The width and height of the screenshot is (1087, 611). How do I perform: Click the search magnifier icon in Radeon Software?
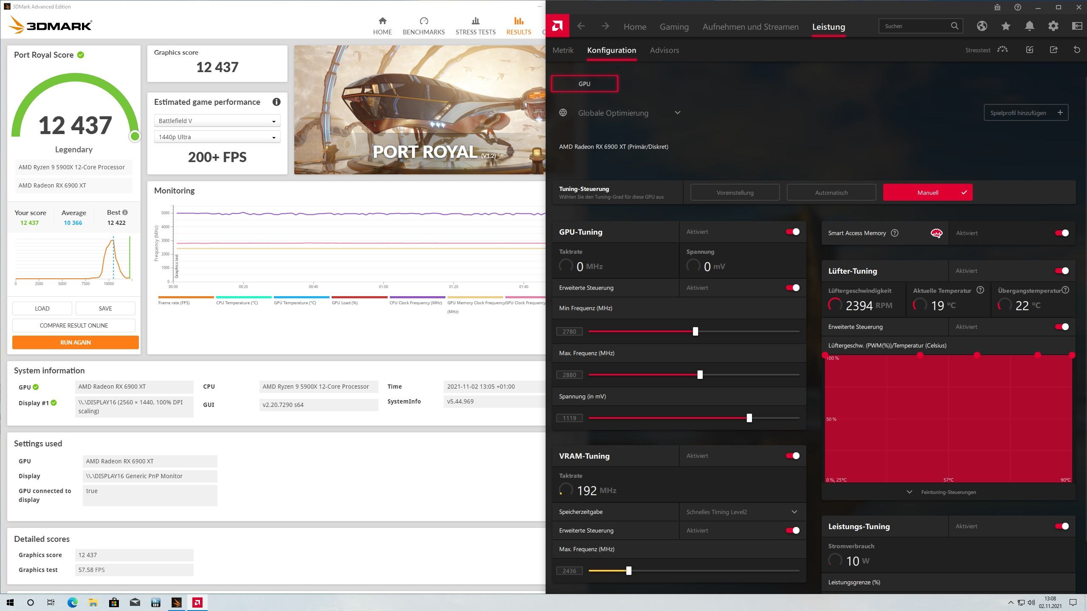coord(955,26)
